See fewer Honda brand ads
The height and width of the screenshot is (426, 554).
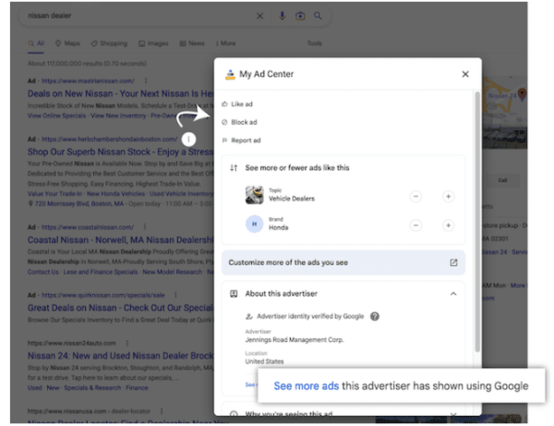[415, 225]
